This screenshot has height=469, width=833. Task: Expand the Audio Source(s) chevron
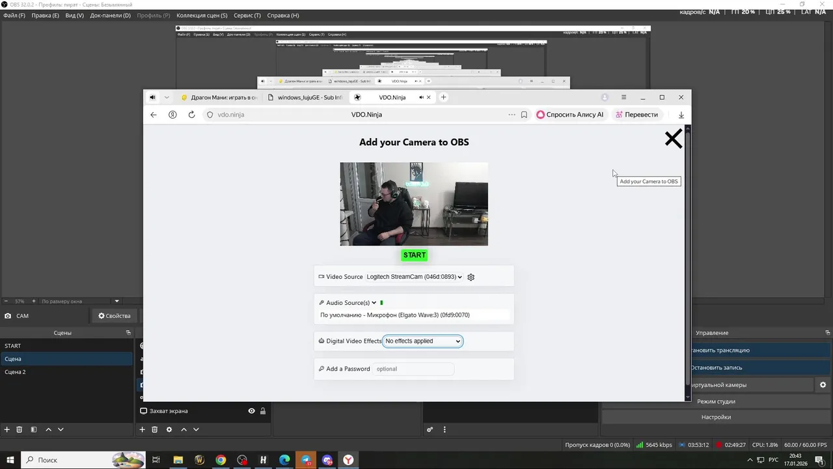coord(374,303)
